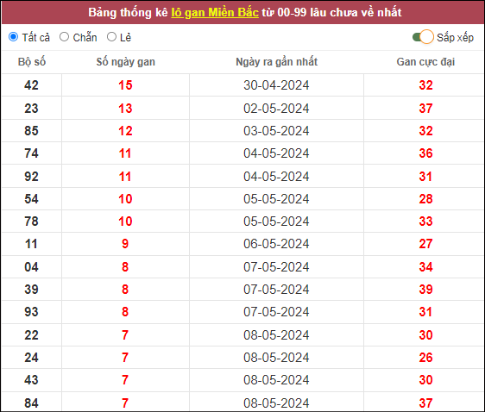The width and height of the screenshot is (485, 412).
Task: Select number 85 row cell
Action: [x=32, y=131]
